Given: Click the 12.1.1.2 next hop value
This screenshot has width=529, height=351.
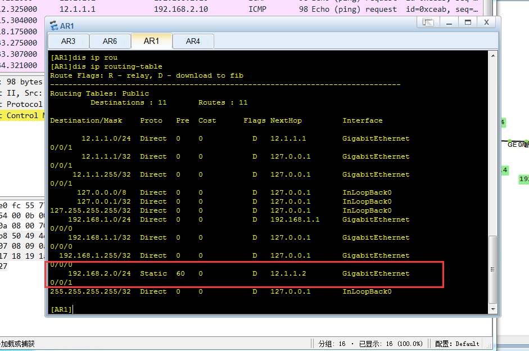Looking at the screenshot, I should (x=288, y=273).
